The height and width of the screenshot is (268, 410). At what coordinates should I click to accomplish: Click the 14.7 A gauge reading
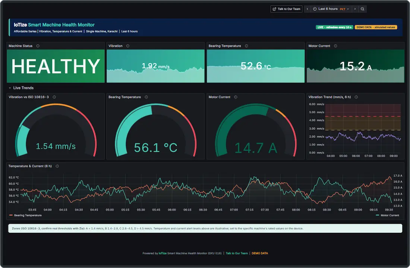(256, 148)
